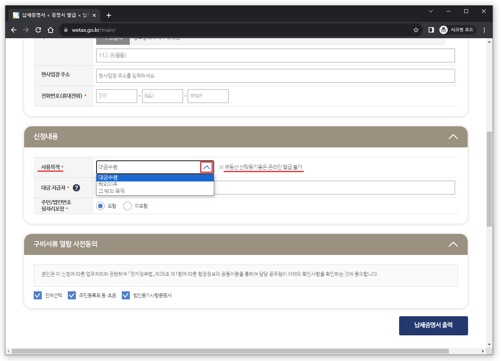Click the wetax.go.kr address bar
The height and width of the screenshot is (361, 501).
pos(241,30)
